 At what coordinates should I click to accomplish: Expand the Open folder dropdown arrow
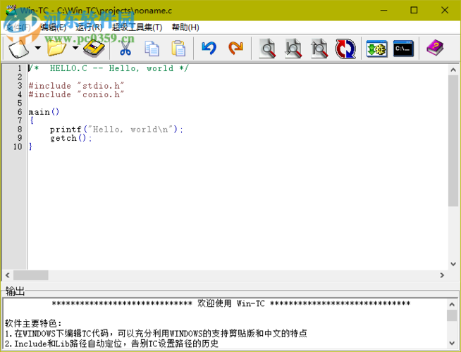[75, 48]
